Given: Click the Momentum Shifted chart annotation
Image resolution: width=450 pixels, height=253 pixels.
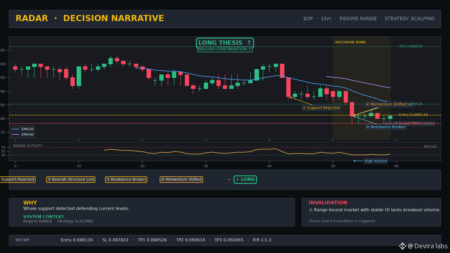Looking at the screenshot, I should pos(386,104).
